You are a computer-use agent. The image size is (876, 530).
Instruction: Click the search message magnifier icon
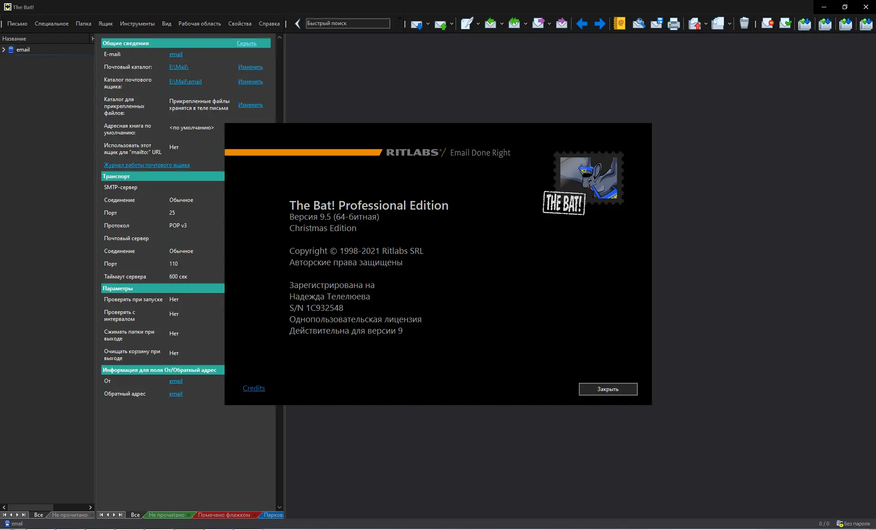(639, 24)
